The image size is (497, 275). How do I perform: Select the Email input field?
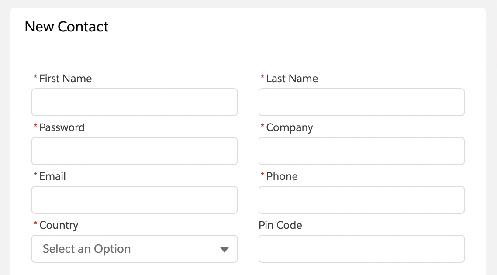point(134,200)
